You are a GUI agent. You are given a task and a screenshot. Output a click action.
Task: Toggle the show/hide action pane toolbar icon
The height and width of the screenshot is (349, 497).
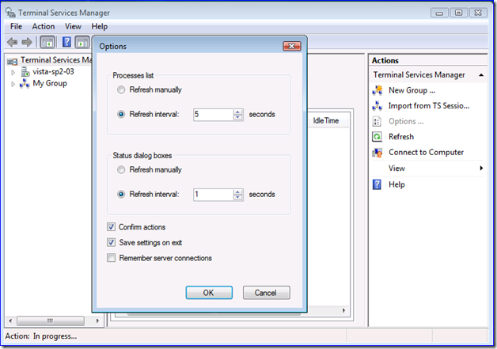(82, 42)
